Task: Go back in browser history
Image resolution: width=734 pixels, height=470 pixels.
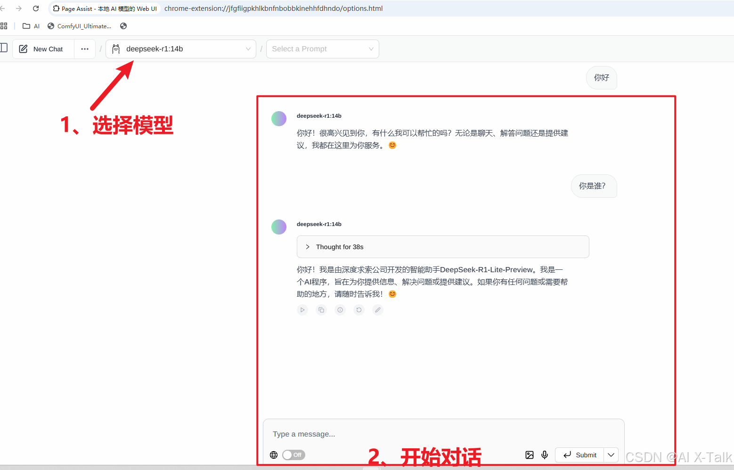Action: pos(3,8)
